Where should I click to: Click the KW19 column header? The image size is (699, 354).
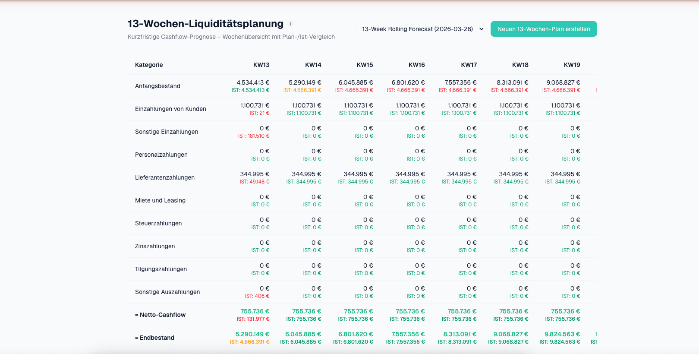coord(572,65)
